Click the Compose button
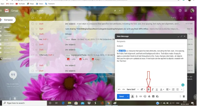Viewport: 197px width, 106px height. [8, 20]
